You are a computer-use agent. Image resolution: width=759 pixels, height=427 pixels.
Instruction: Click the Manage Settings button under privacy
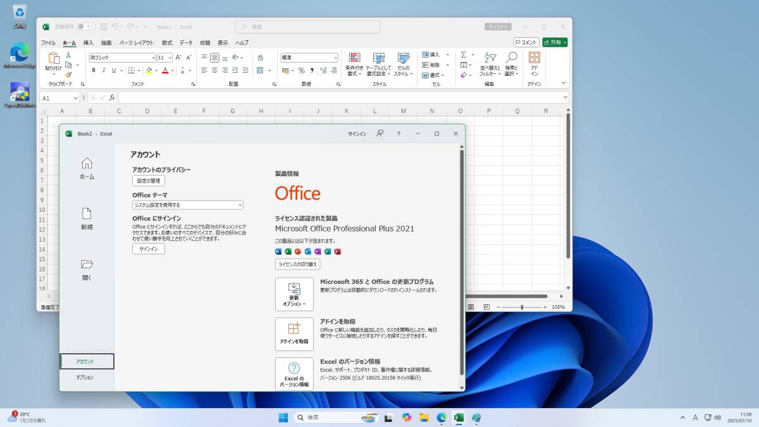[149, 181]
